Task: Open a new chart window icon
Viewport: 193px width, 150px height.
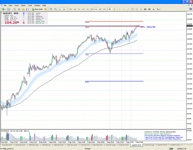Action: (x=3, y=9)
